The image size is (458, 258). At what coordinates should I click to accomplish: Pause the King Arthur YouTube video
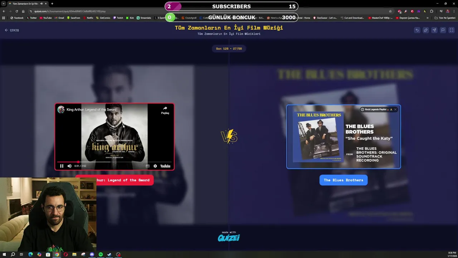coord(62,166)
